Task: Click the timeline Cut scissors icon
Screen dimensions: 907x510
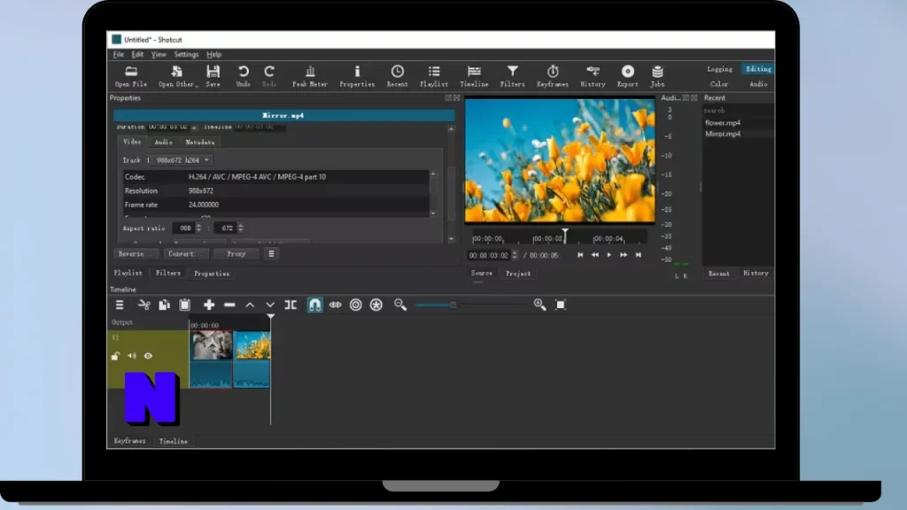Action: coord(144,305)
